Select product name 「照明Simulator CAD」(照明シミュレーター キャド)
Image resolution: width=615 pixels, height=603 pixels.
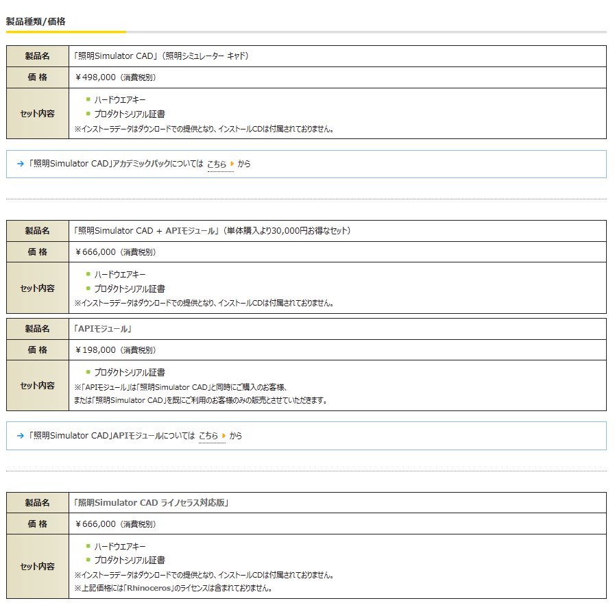click(x=161, y=56)
